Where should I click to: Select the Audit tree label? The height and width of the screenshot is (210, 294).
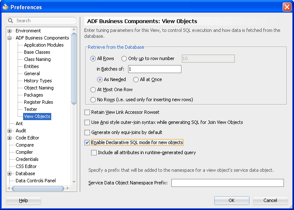[x=21, y=131]
